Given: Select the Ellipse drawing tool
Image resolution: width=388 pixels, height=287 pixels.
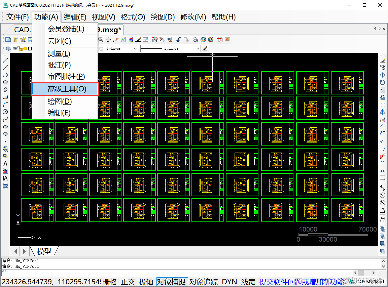Looking at the screenshot, I should [x=5, y=127].
